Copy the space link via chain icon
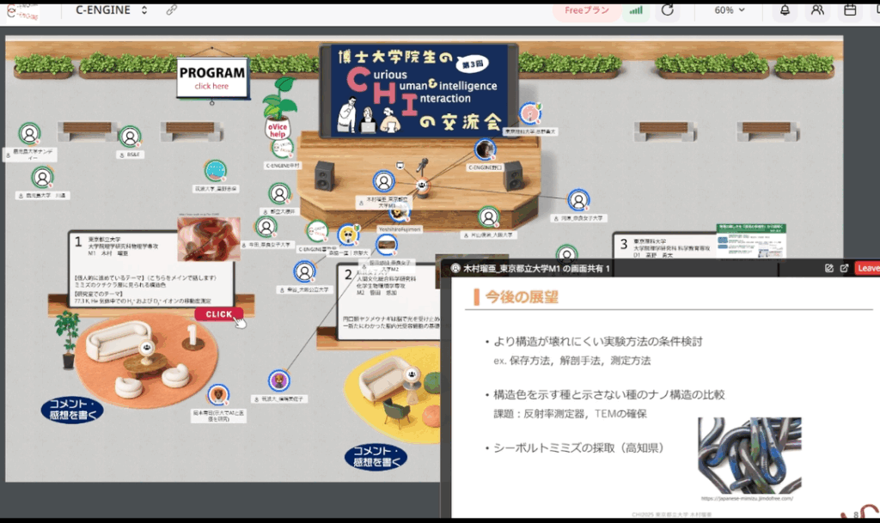 click(x=172, y=10)
